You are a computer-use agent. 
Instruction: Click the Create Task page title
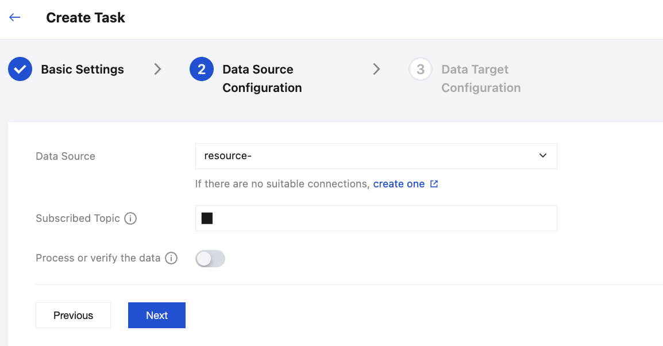[86, 18]
